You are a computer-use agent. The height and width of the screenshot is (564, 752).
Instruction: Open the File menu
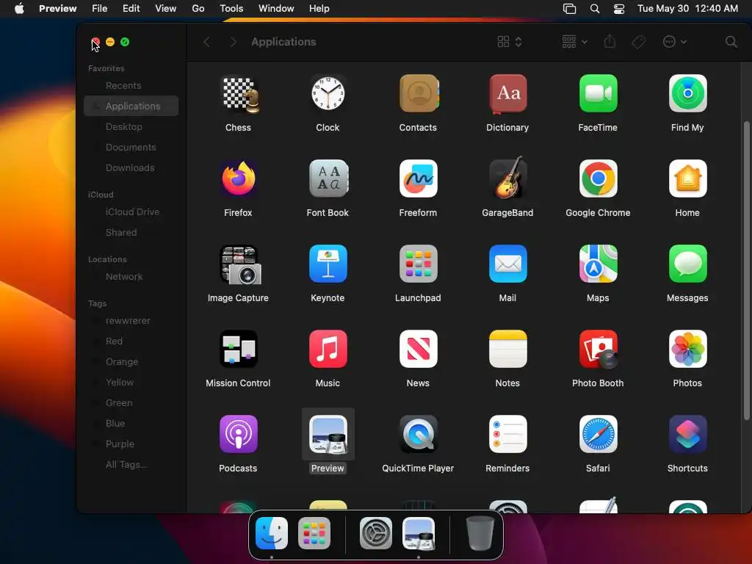tap(99, 8)
